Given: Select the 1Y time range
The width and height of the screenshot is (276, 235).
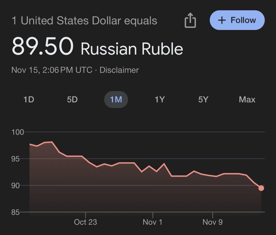Looking at the screenshot, I should click(159, 100).
